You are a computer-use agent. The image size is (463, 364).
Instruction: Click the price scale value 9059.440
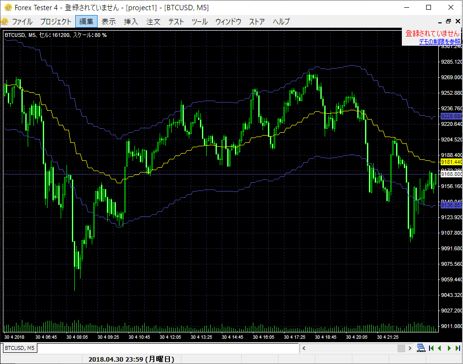[x=451, y=279]
